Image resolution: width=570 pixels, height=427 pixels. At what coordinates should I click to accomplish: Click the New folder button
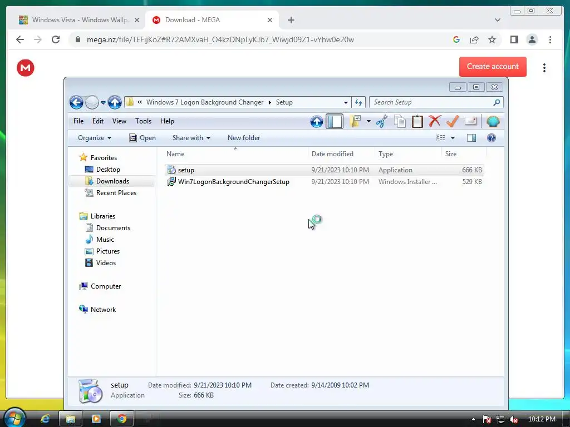(x=244, y=138)
